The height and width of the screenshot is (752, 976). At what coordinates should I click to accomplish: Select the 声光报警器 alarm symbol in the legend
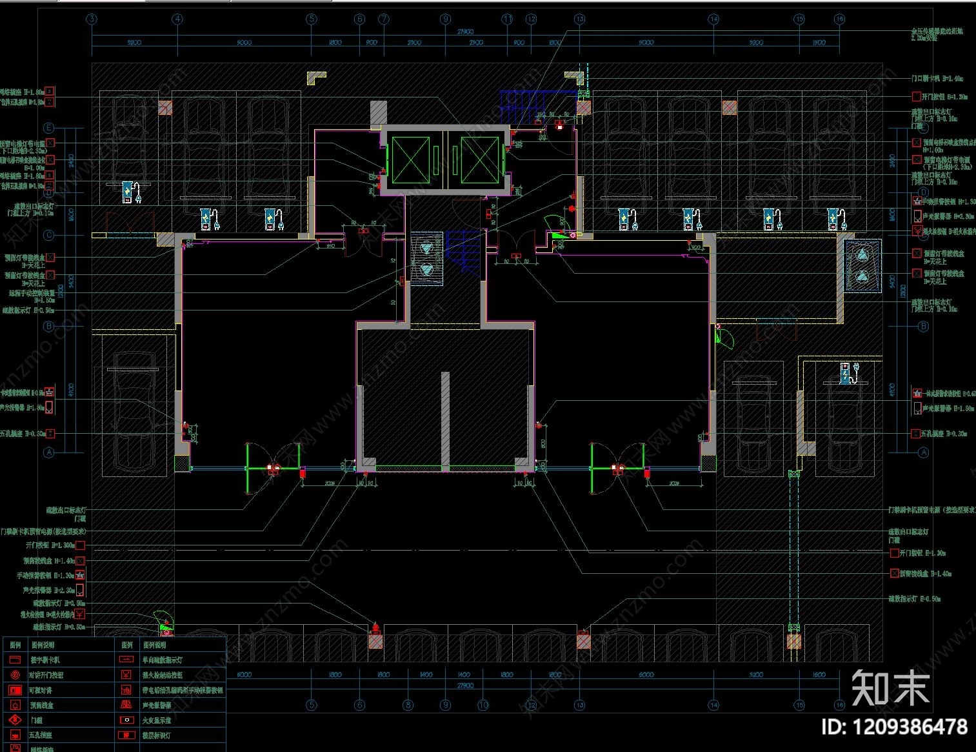click(126, 705)
